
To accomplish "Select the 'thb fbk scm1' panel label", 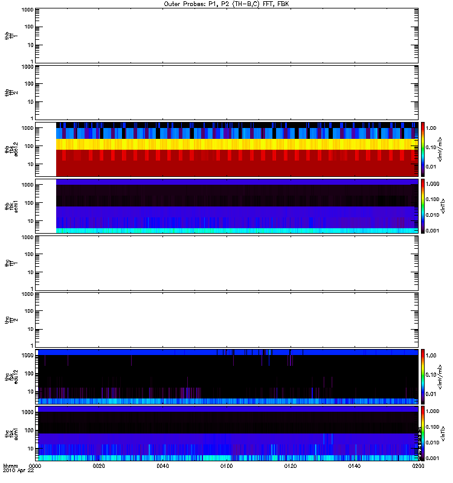I will point(11,206).
